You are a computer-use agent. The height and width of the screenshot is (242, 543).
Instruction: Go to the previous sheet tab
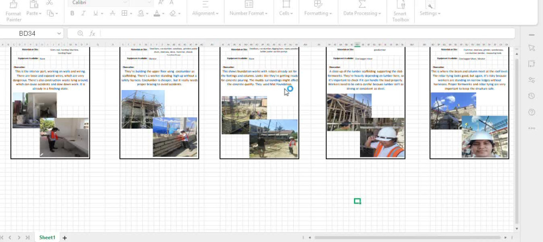[x=10, y=238]
